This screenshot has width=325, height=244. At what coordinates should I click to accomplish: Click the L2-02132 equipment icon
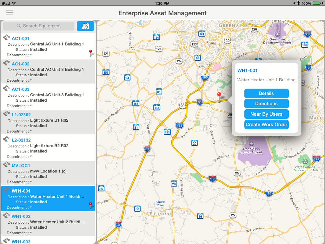pyautogui.click(x=6, y=139)
